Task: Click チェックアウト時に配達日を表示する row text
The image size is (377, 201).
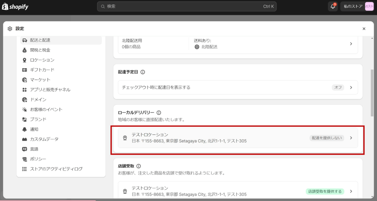Action: coord(156,88)
